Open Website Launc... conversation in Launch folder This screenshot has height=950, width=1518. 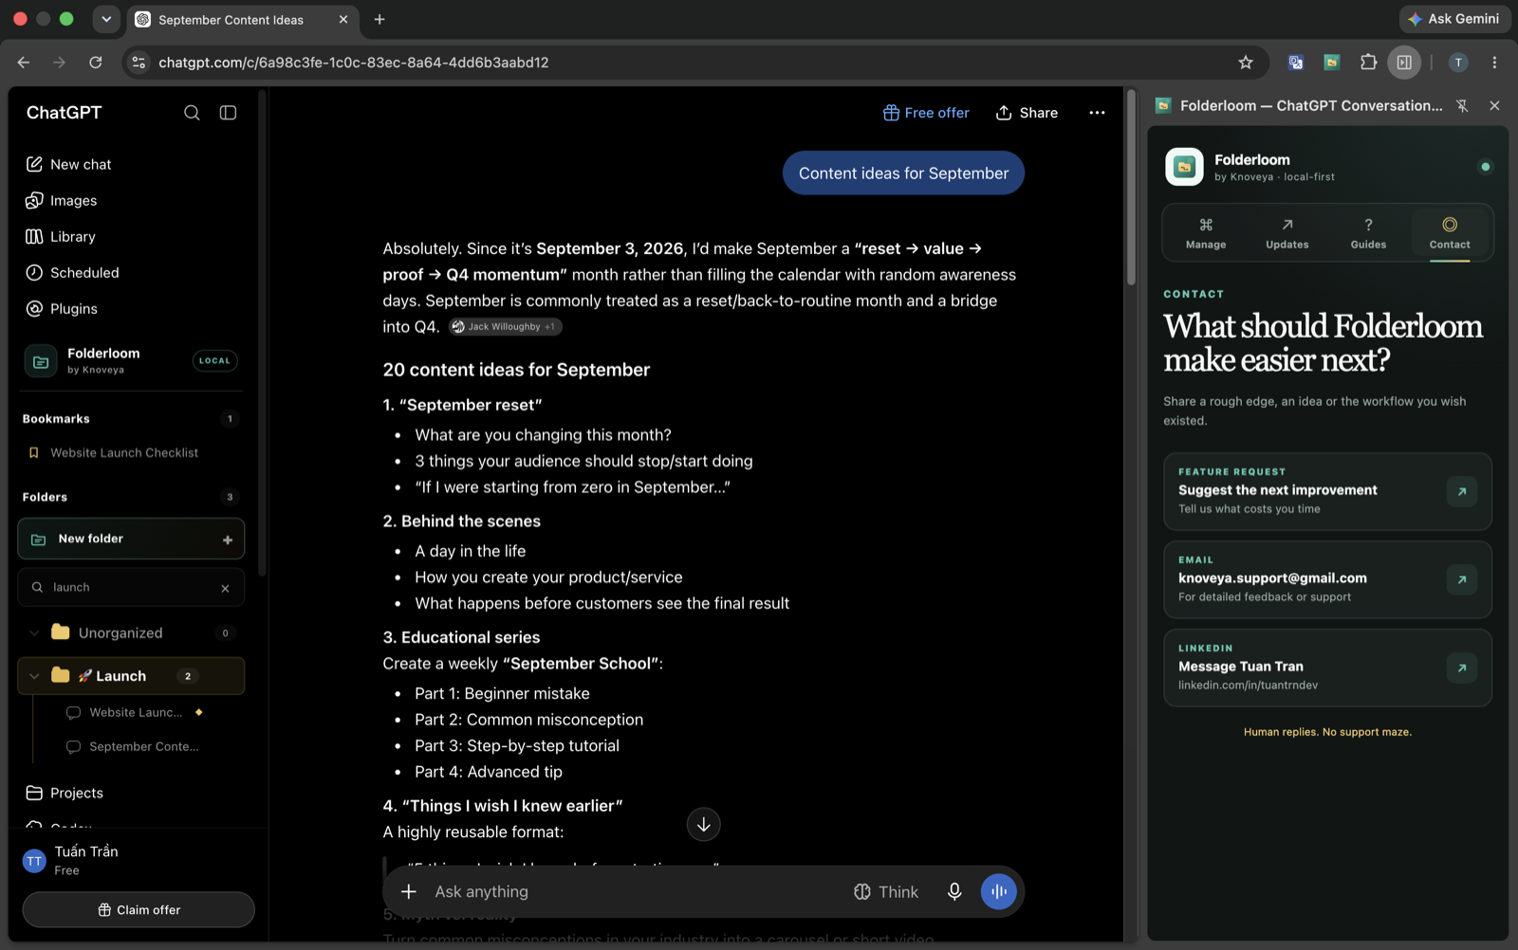pos(136,712)
